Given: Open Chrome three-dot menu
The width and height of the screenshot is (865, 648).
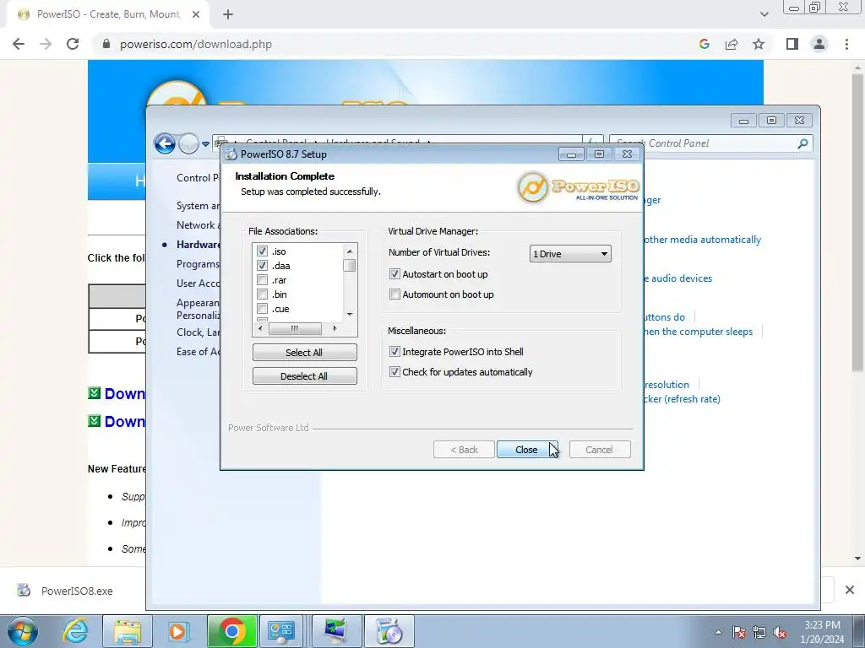Looking at the screenshot, I should [x=846, y=44].
